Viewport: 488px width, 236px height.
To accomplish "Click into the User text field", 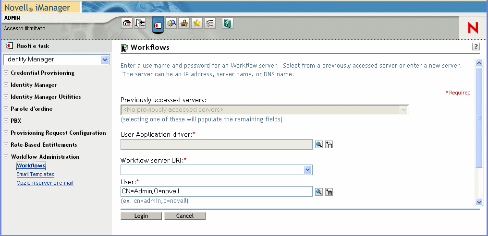I will (x=216, y=191).
